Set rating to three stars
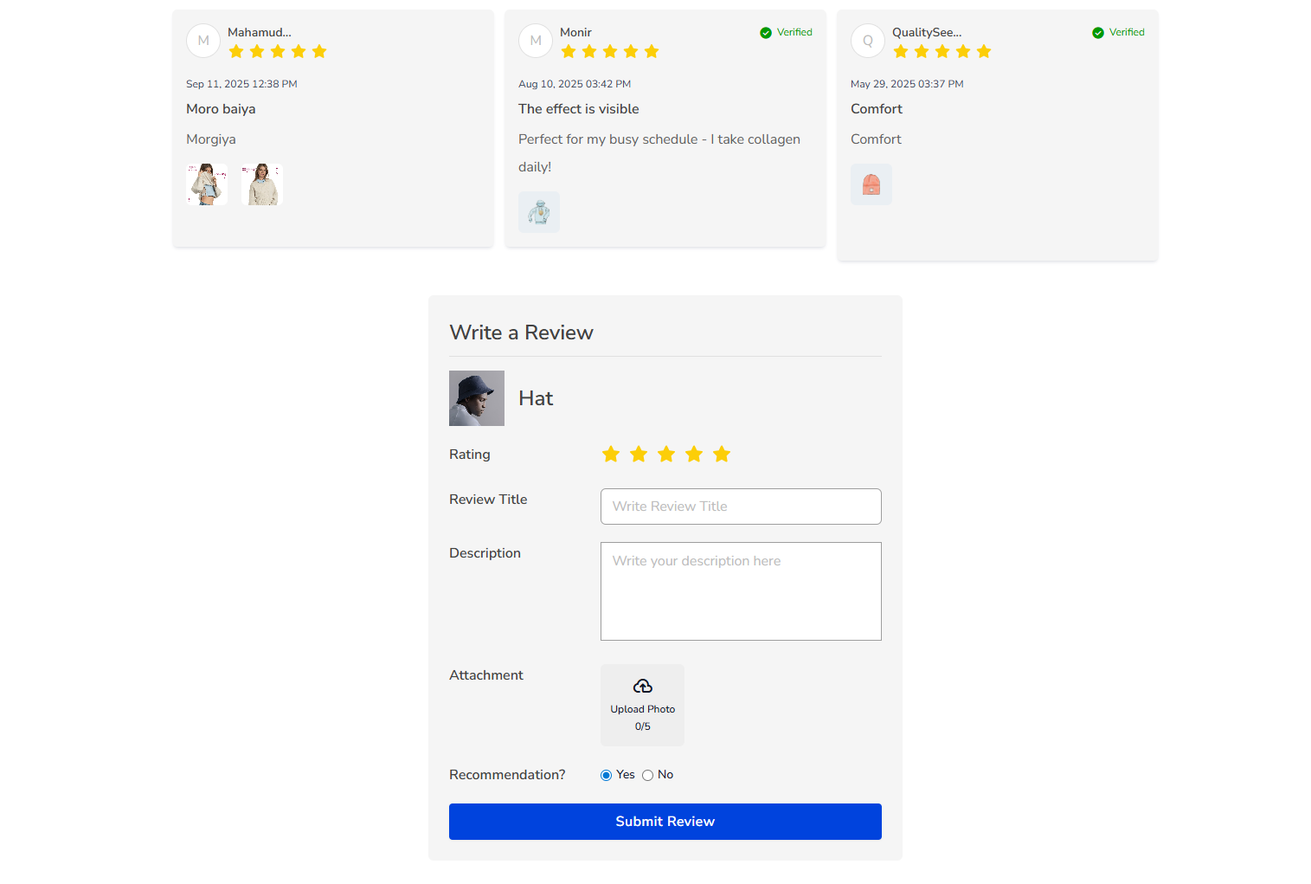Viewport: 1311px width, 884px height. click(666, 455)
